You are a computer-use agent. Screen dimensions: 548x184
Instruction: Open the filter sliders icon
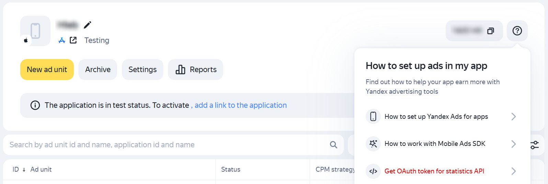coord(535,145)
